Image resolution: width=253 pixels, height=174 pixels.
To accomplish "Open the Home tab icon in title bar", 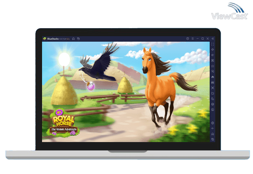I will click(74, 39).
